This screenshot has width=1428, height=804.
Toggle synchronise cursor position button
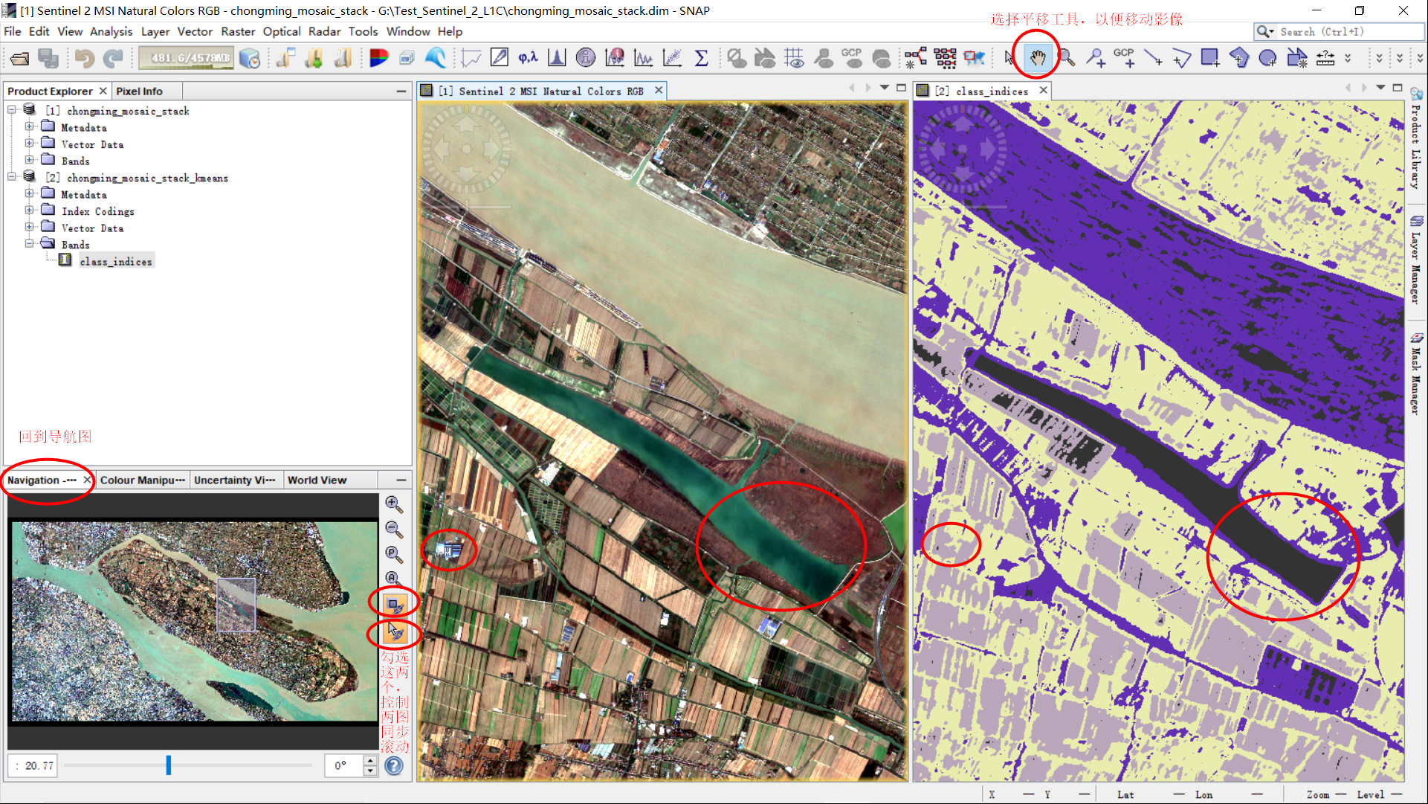coord(395,632)
